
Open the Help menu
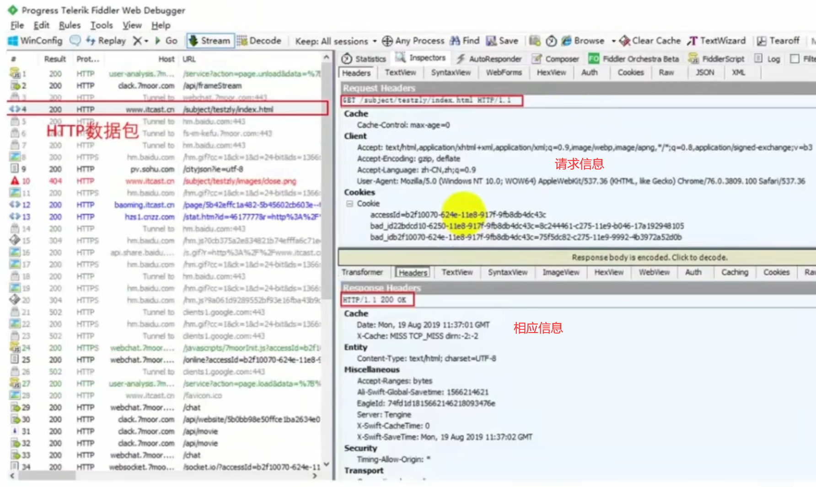pyautogui.click(x=161, y=25)
